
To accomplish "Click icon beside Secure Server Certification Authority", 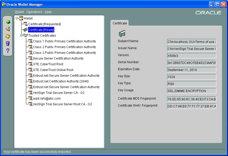I will tap(30, 58).
